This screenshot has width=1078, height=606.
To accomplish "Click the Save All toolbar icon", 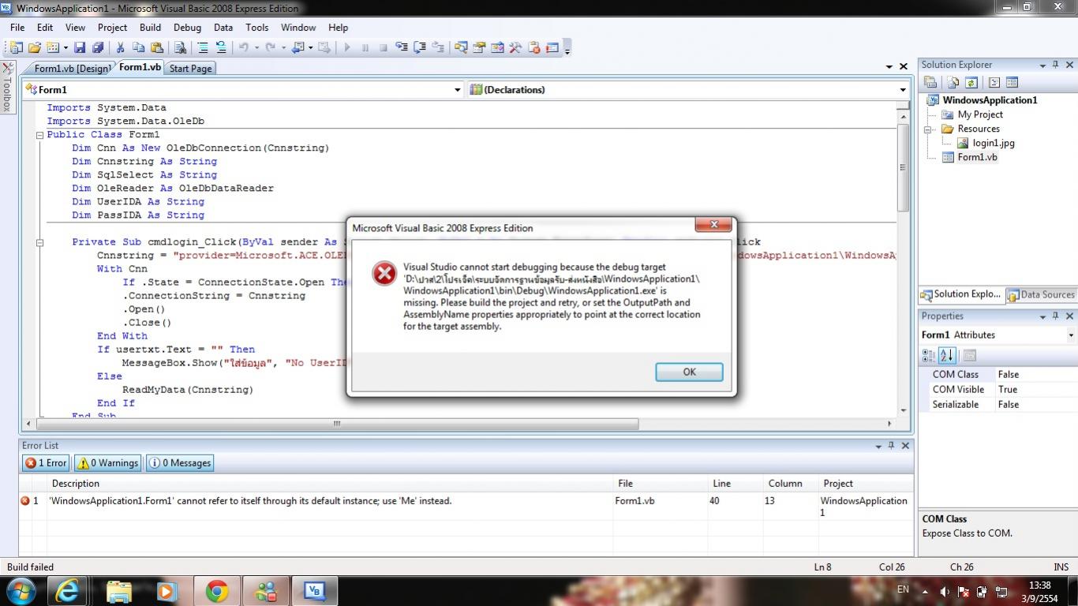I will (x=98, y=47).
